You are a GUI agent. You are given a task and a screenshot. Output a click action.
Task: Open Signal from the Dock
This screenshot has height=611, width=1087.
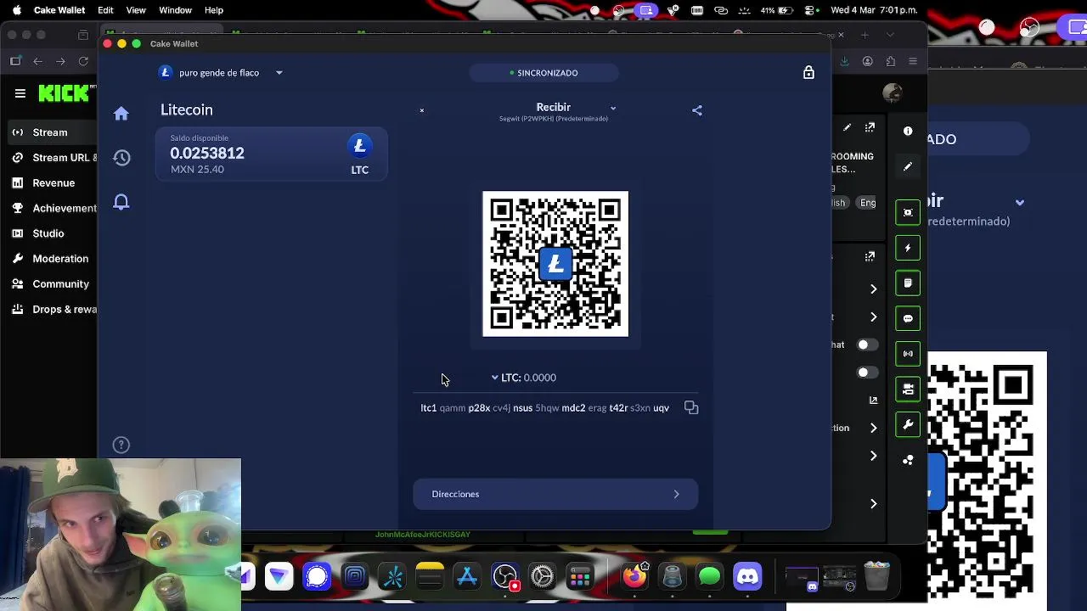(317, 577)
